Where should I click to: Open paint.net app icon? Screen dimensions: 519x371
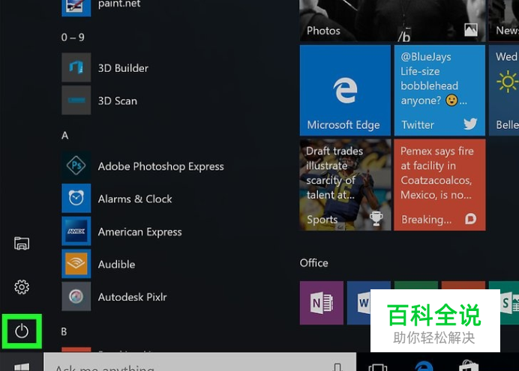[76, 8]
